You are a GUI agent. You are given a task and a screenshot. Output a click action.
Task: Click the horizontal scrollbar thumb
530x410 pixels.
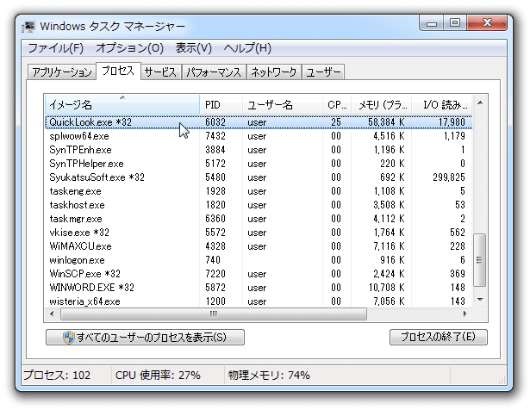click(x=213, y=314)
